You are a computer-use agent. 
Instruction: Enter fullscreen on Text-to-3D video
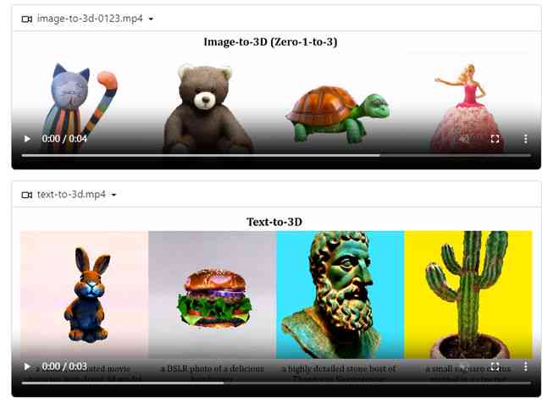click(495, 367)
